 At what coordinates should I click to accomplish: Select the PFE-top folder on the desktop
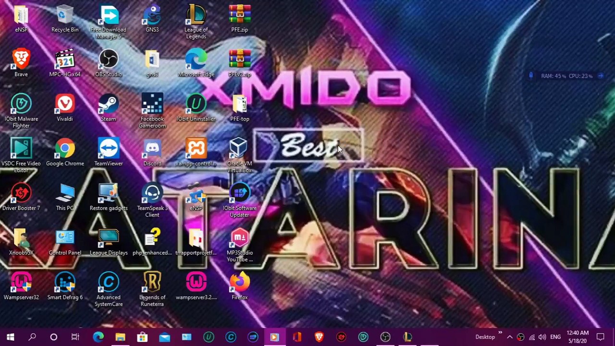click(240, 108)
